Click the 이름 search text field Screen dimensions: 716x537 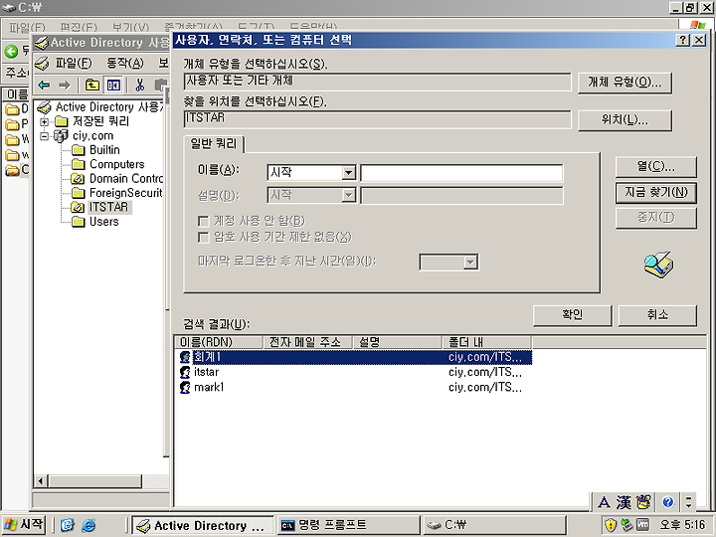point(461,173)
